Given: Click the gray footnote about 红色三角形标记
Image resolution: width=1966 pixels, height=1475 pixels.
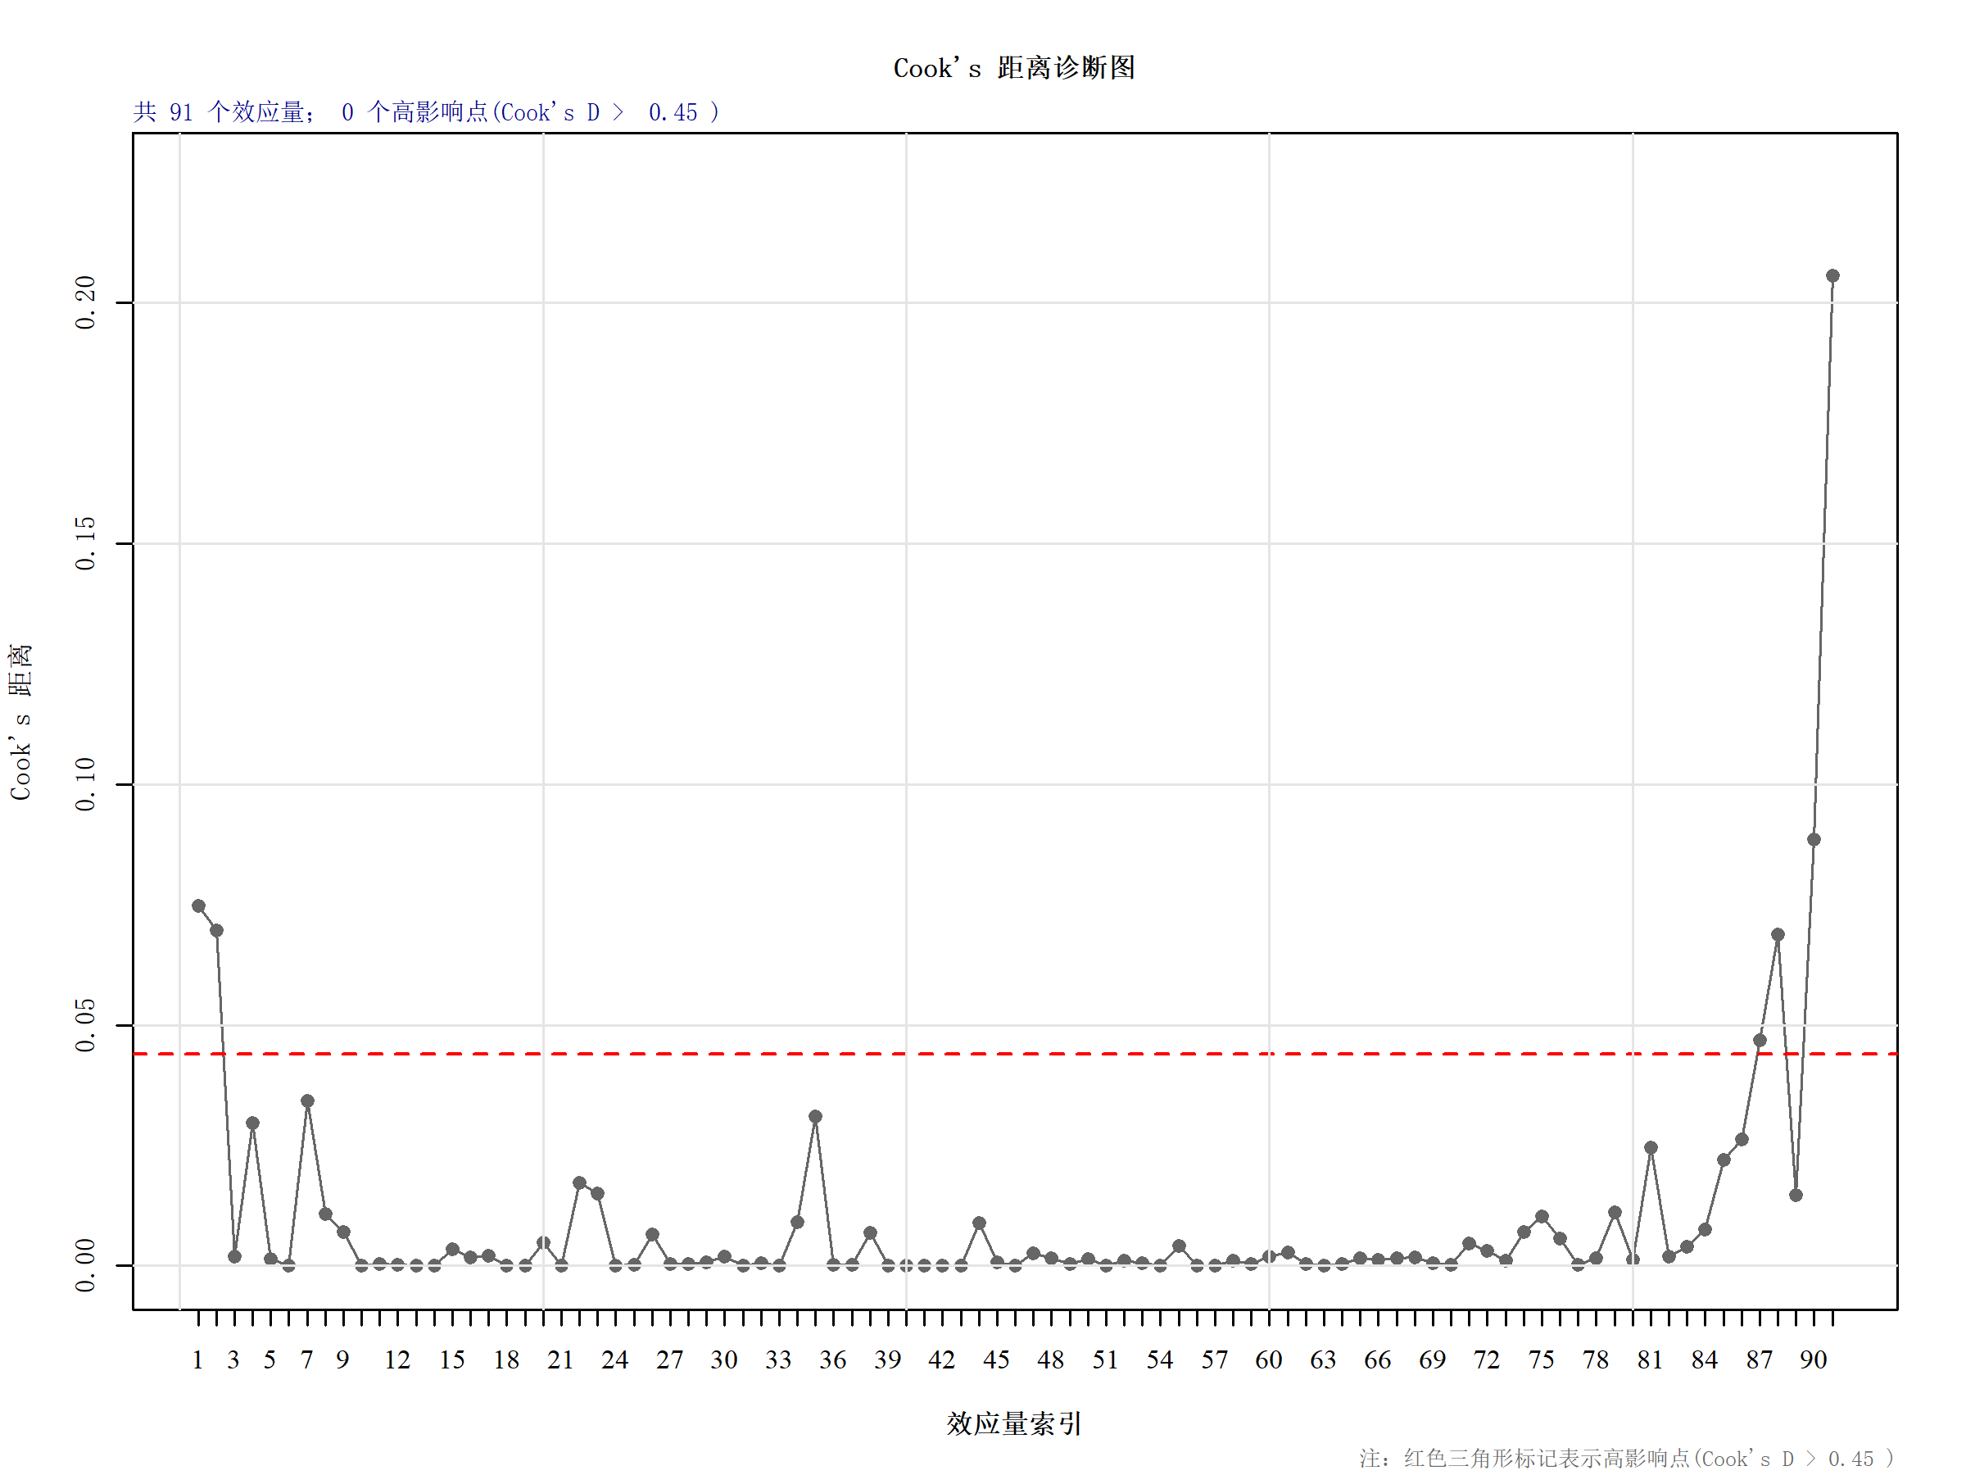Looking at the screenshot, I should coord(1625,1459).
